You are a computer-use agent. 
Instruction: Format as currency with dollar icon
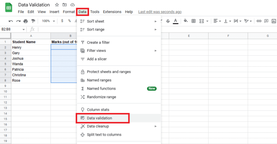click(62, 21)
